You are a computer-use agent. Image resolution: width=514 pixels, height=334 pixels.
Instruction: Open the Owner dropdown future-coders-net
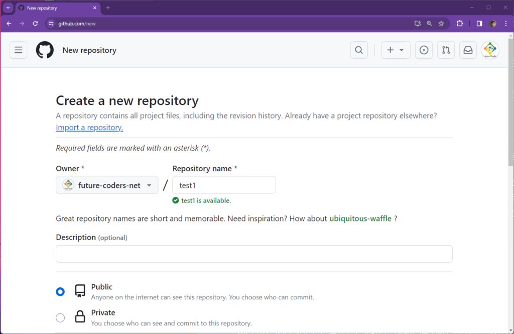pos(107,185)
